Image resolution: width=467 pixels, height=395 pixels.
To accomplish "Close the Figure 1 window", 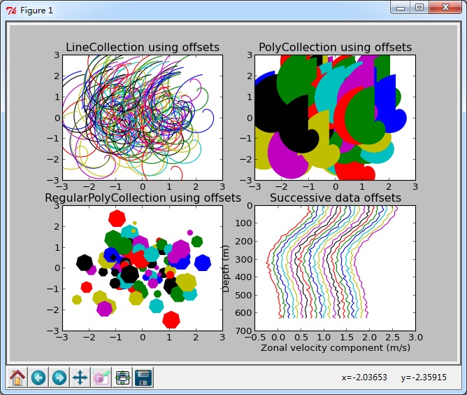I will tap(445, 8).
